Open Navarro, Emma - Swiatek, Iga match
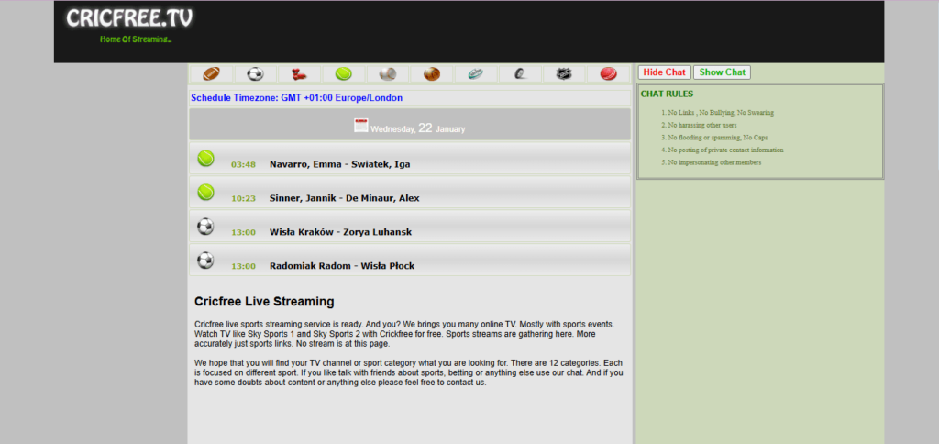 pyautogui.click(x=339, y=164)
